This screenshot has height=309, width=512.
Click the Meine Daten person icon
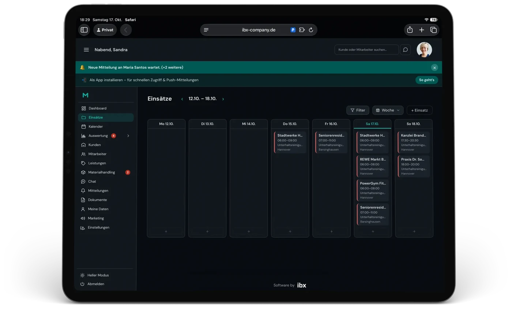[x=83, y=209]
